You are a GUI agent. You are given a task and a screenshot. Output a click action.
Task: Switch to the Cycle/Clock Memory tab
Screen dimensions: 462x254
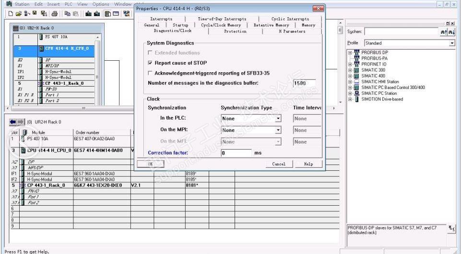click(x=221, y=25)
